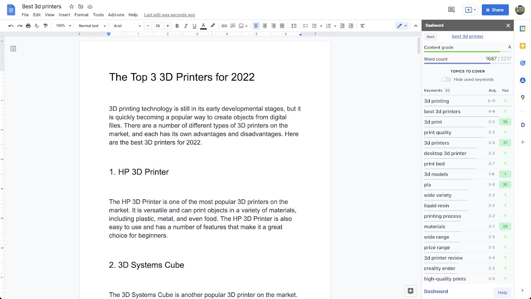
Task: Open the present to meeting dropdown
Action: click(471, 10)
